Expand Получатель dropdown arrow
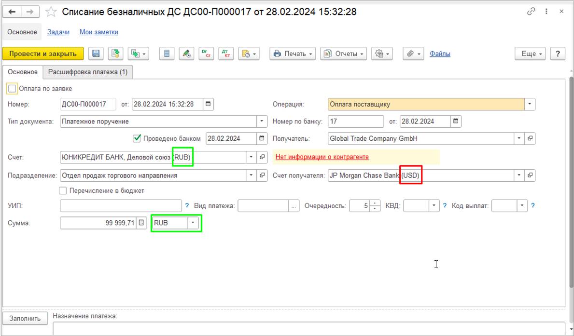The height and width of the screenshot is (336, 574). point(519,138)
